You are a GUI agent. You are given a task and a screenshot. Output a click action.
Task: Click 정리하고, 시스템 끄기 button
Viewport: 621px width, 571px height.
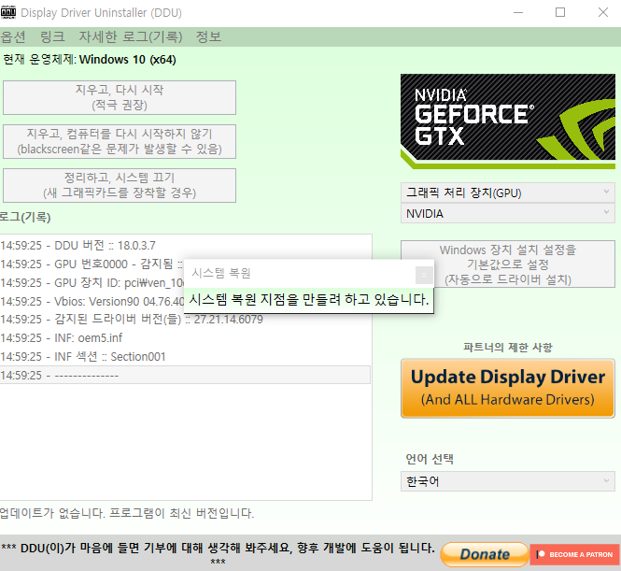click(120, 185)
